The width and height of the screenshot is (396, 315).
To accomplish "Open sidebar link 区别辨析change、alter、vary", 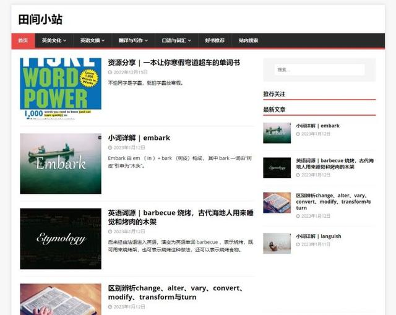I will point(334,202).
